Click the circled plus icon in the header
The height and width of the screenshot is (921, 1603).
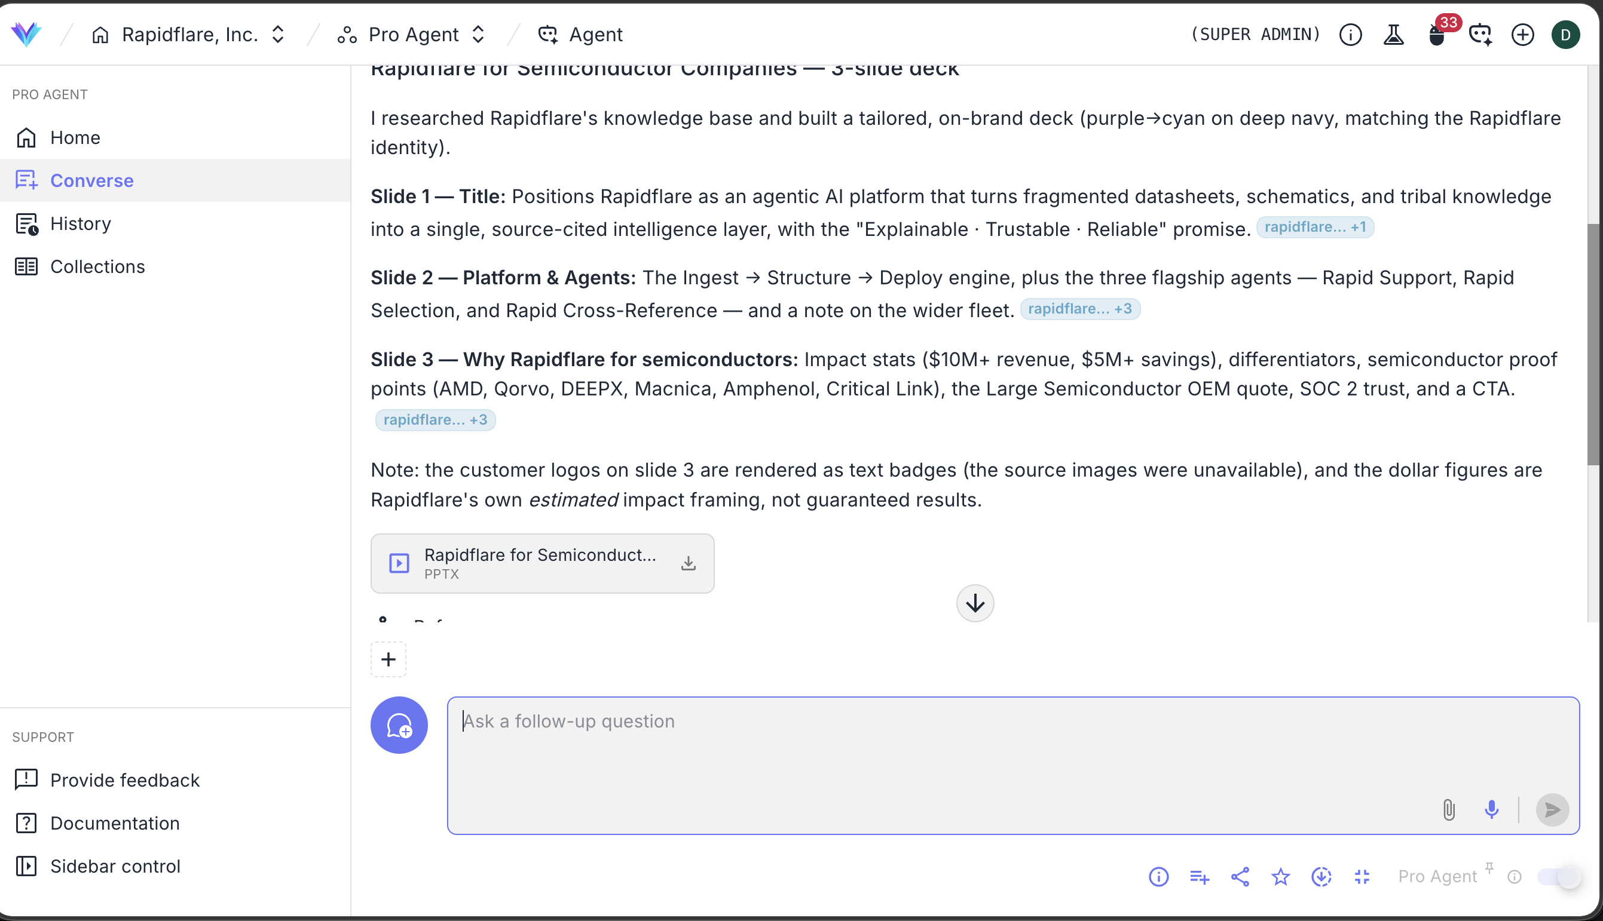pos(1523,34)
